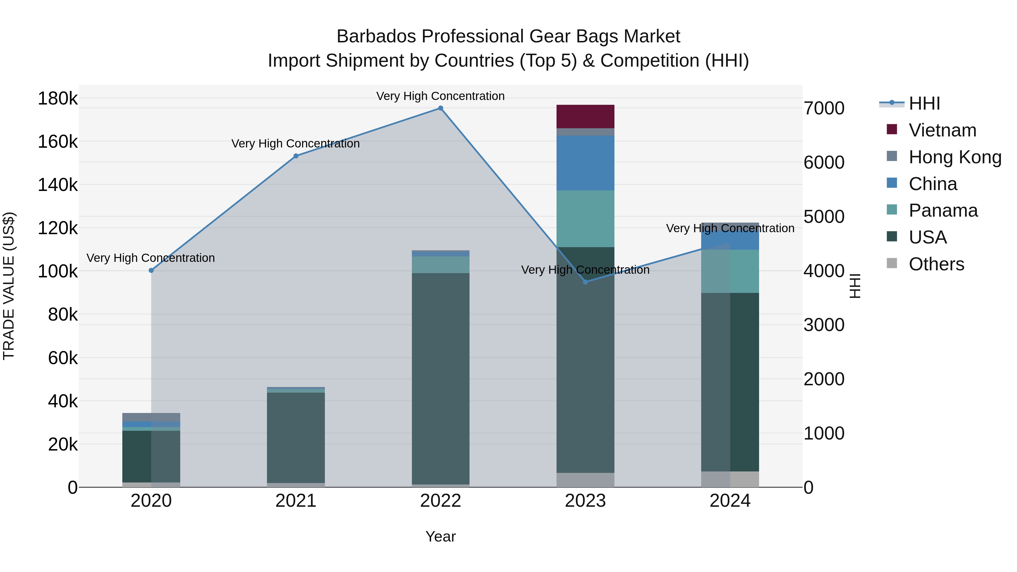Click the Others gray color swatch
This screenshot has width=1017, height=572.
point(892,263)
